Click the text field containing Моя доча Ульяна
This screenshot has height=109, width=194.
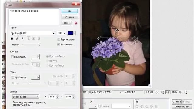point(34,17)
